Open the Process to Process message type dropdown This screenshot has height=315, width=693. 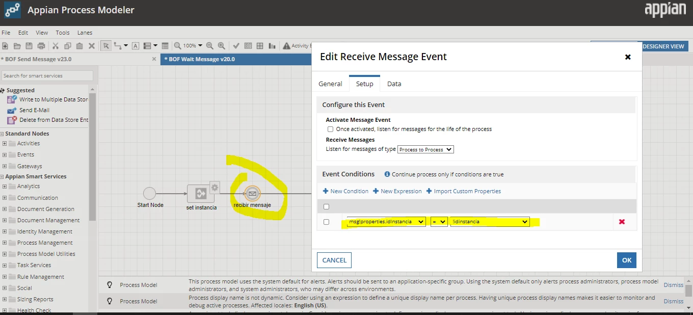(x=425, y=149)
